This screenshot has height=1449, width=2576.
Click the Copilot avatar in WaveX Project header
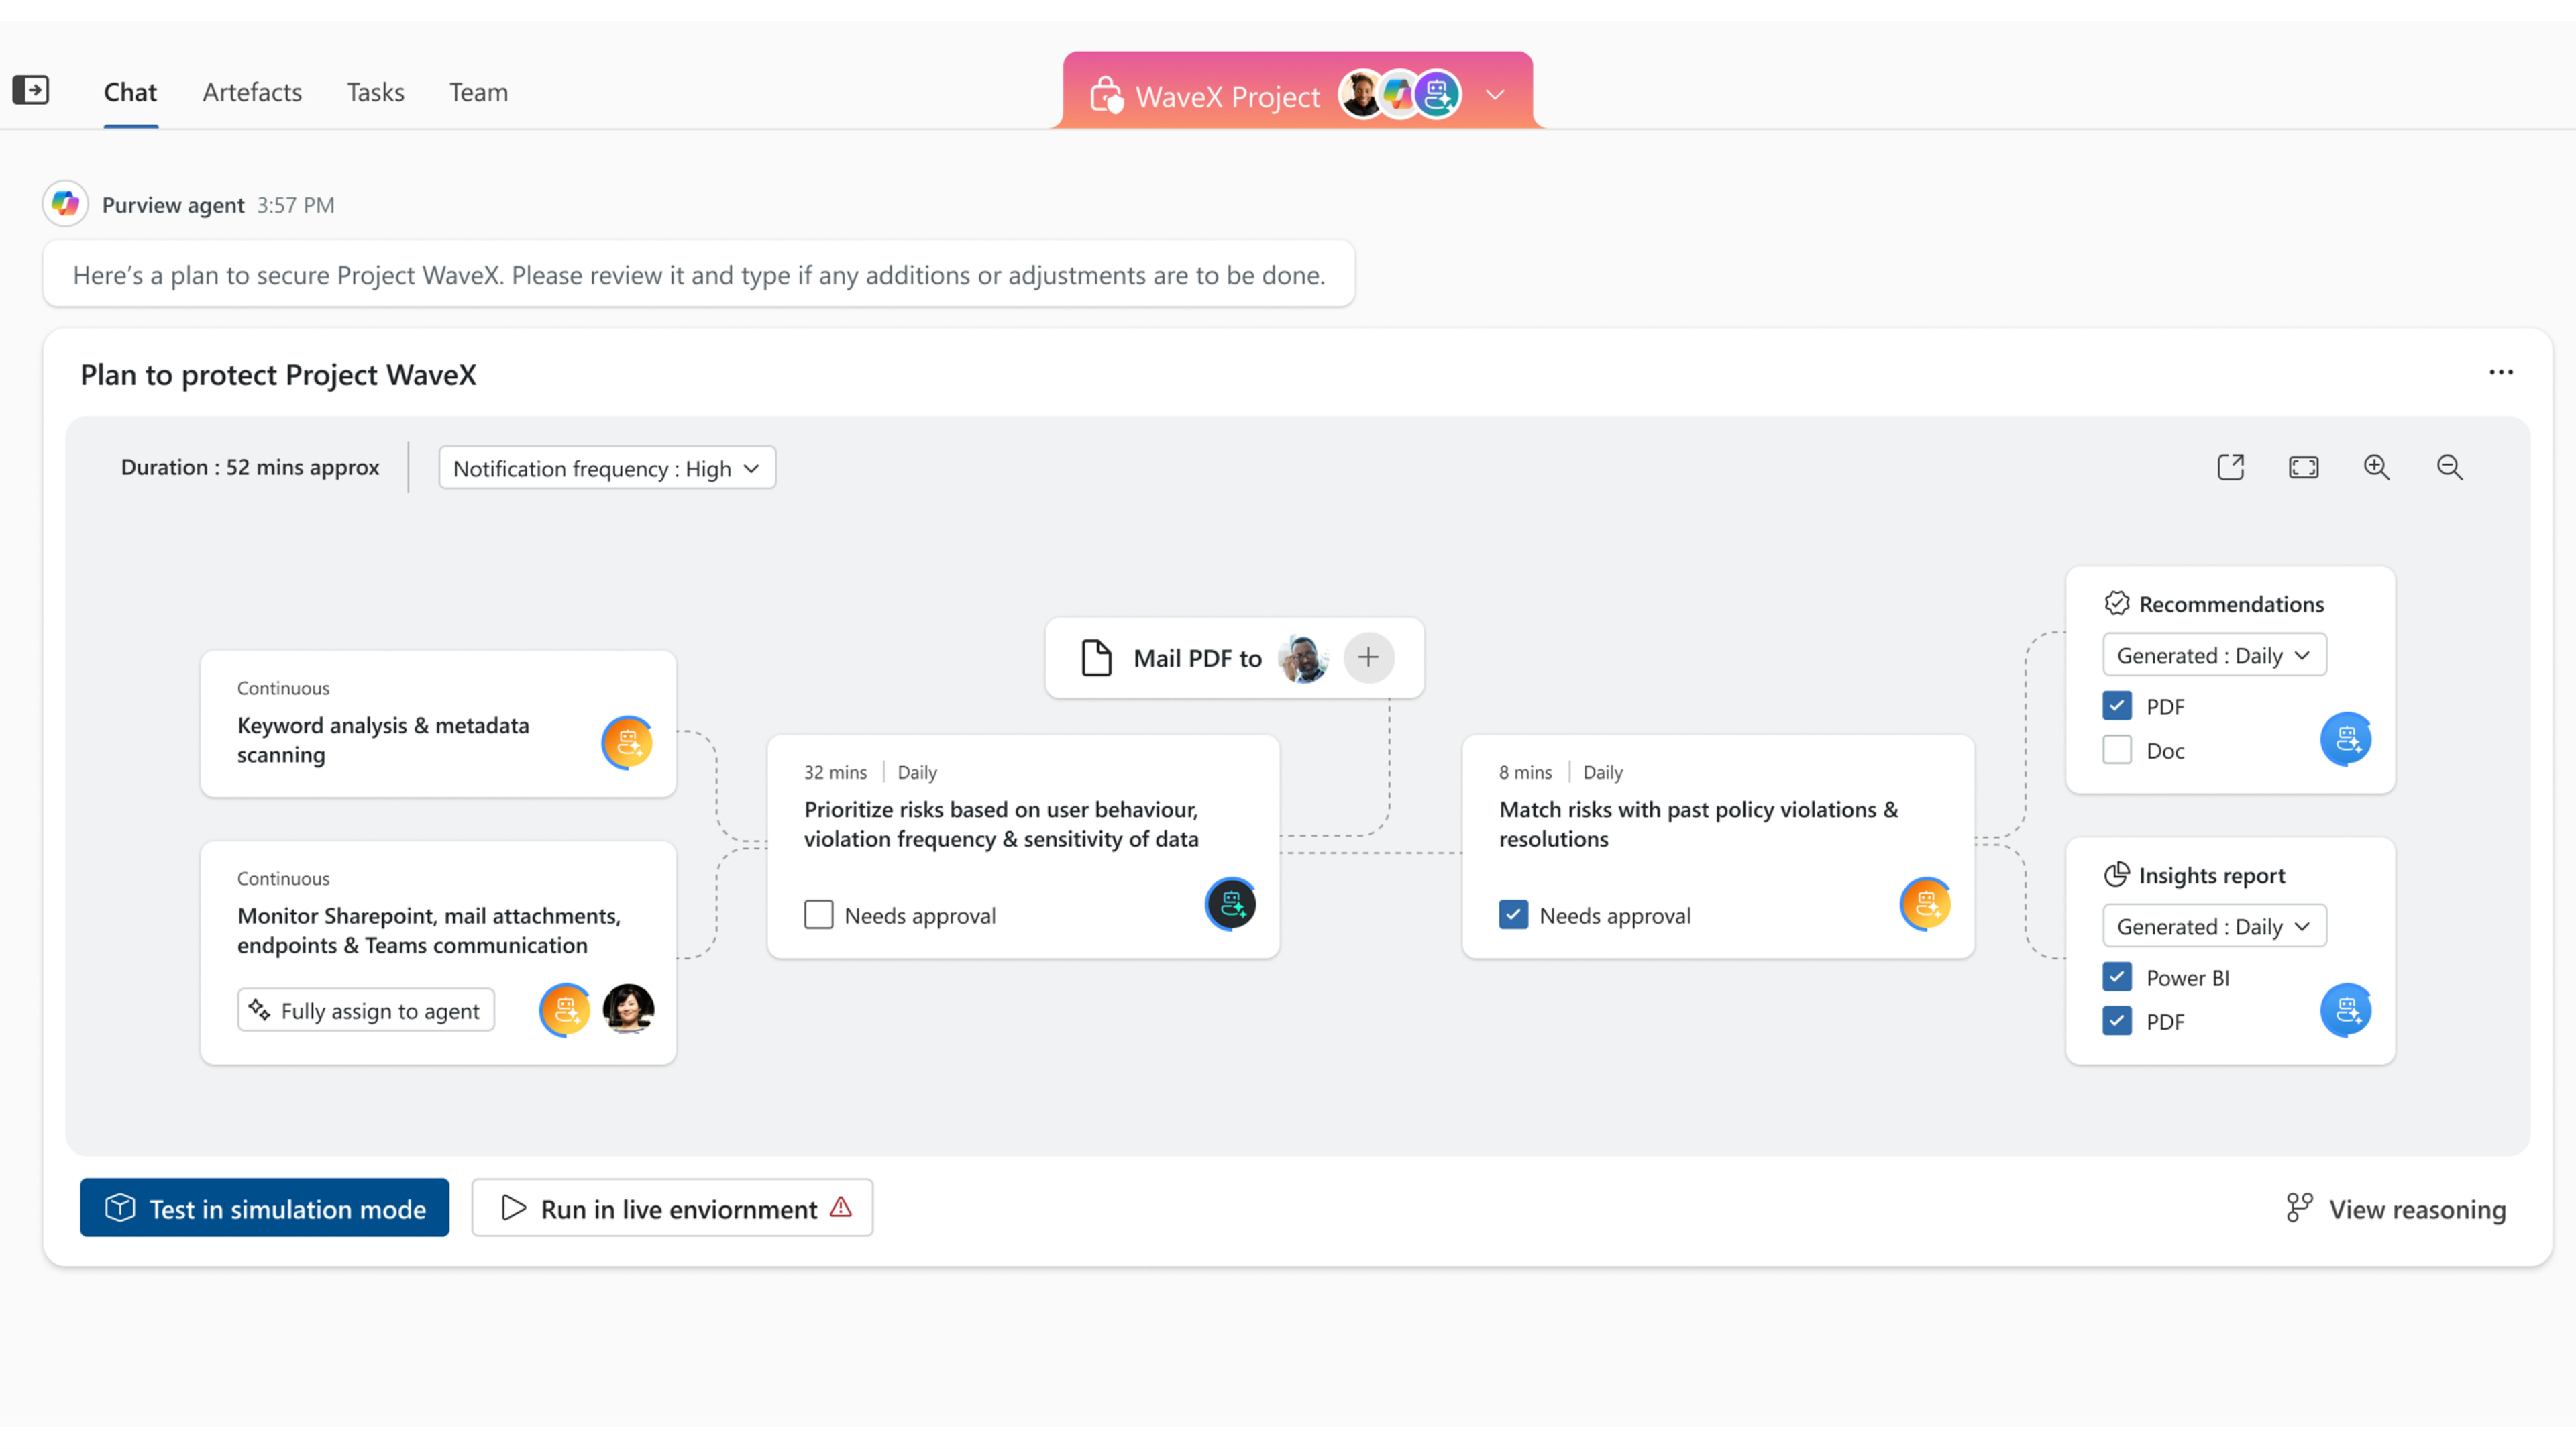tap(1398, 95)
